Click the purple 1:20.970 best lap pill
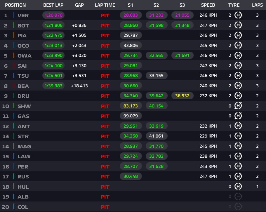 (x=53, y=15)
